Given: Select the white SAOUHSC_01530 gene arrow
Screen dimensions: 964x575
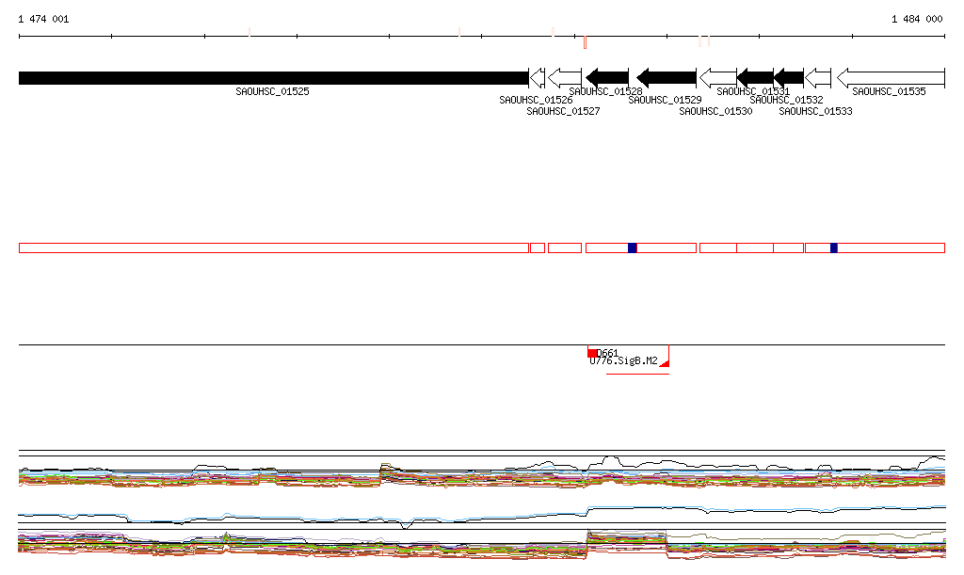Looking at the screenshot, I should coord(717,77).
